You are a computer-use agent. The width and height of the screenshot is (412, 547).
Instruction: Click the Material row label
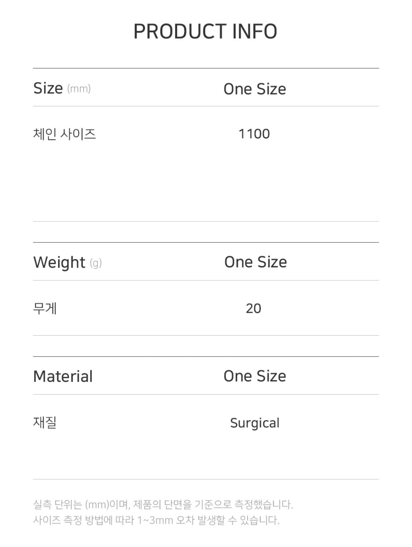point(63,376)
